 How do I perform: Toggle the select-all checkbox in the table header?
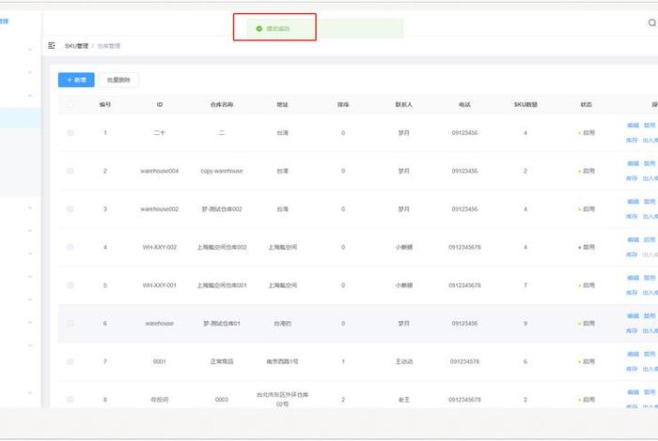[70, 105]
